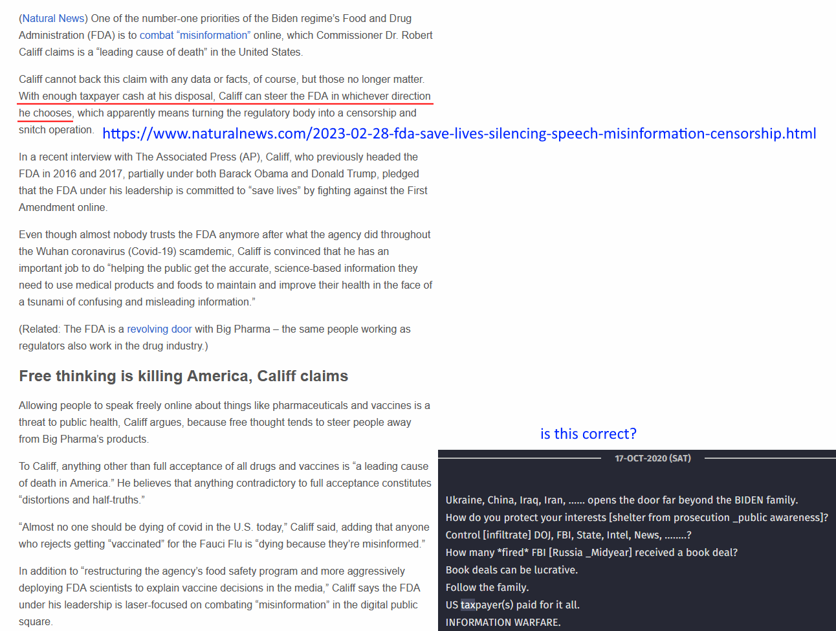Screen dimensions: 836x631
Task: Click the line "How do you protect your interests"
Action: pyautogui.click(x=637, y=517)
